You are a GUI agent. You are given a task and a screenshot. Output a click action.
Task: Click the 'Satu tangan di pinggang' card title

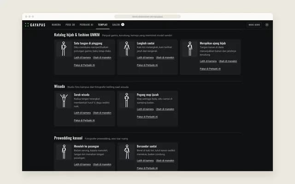(88, 43)
